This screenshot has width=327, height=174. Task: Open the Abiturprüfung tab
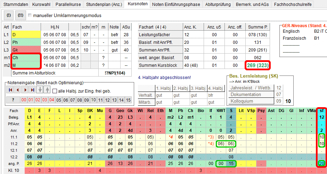click(x=218, y=5)
